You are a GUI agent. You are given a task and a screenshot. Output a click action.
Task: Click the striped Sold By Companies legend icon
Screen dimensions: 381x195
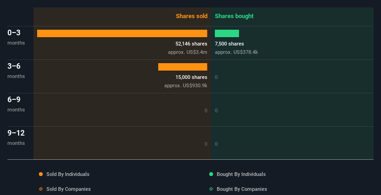point(41,189)
